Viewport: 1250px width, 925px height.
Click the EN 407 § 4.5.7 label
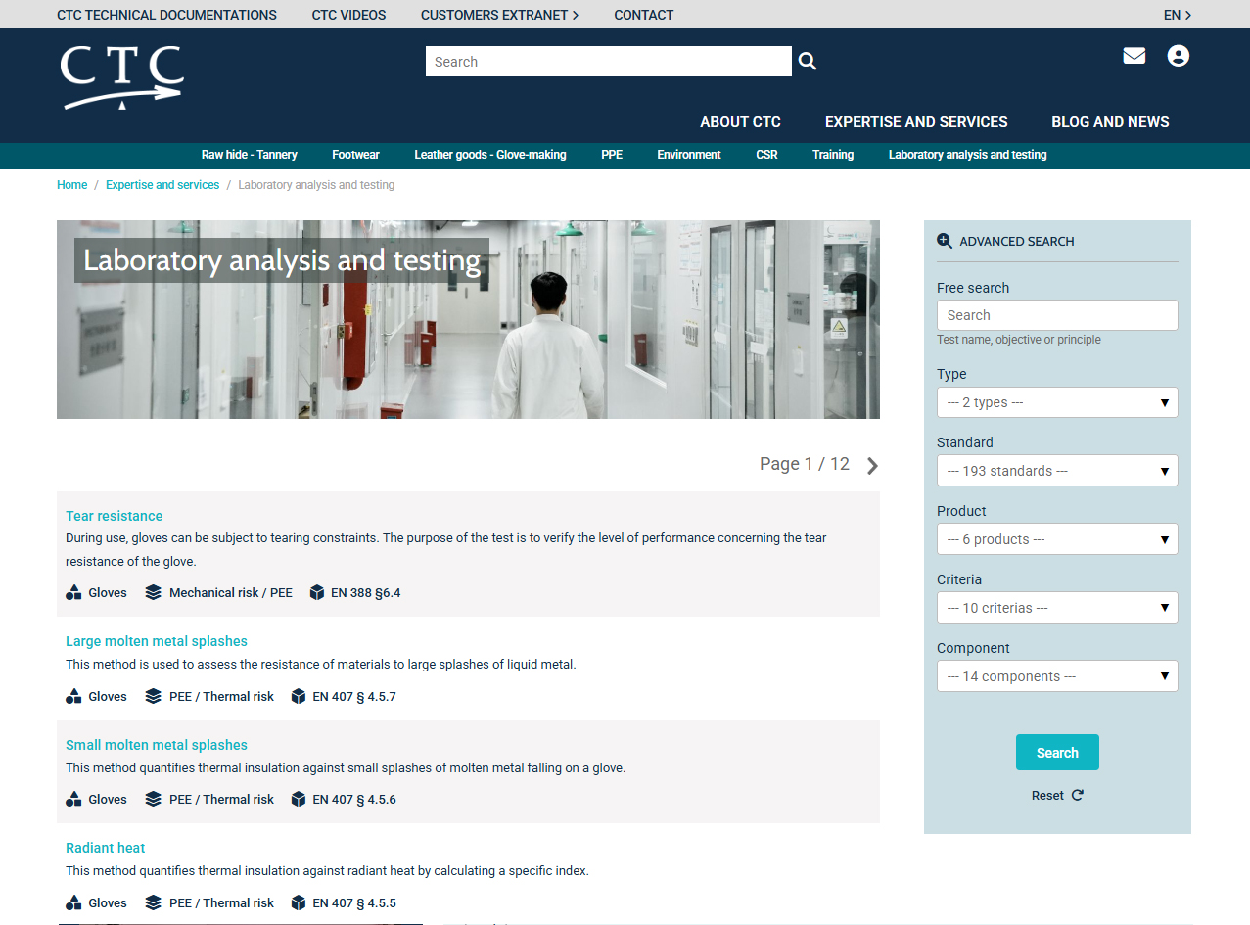pos(354,697)
